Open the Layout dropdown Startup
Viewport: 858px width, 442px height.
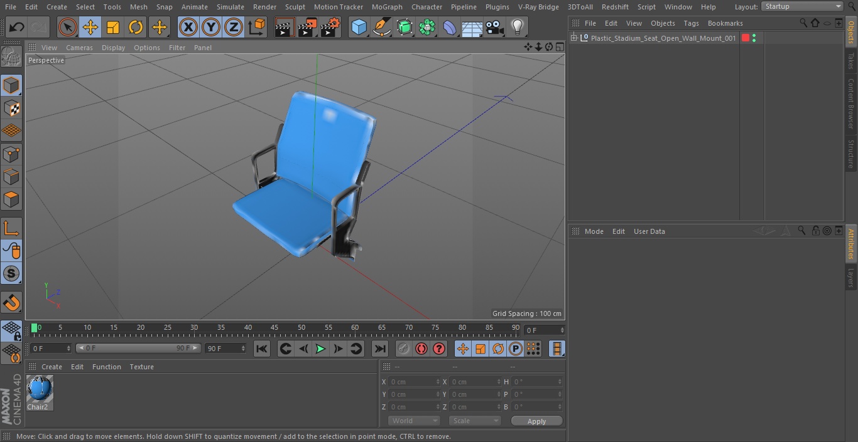803,6
